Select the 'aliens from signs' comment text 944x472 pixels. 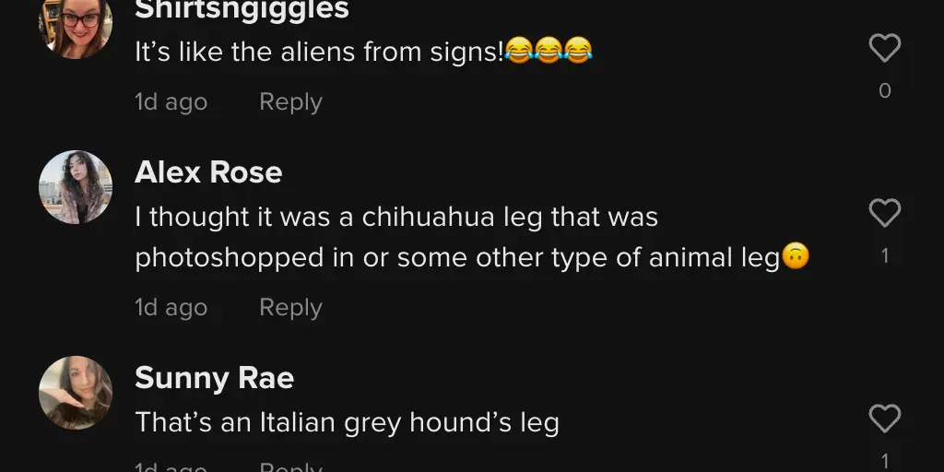[x=363, y=52]
